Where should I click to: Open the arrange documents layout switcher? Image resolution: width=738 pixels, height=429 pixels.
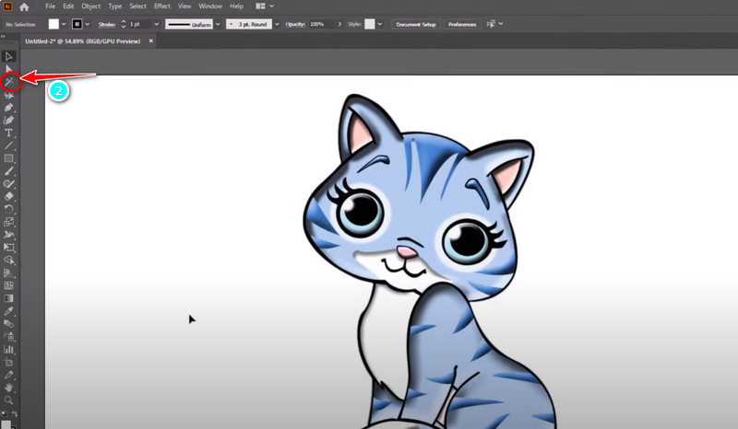[x=264, y=6]
